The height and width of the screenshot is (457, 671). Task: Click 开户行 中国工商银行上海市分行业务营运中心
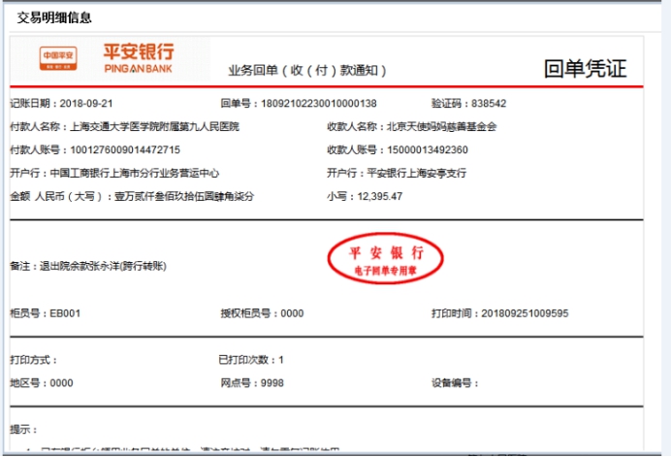[x=114, y=173]
